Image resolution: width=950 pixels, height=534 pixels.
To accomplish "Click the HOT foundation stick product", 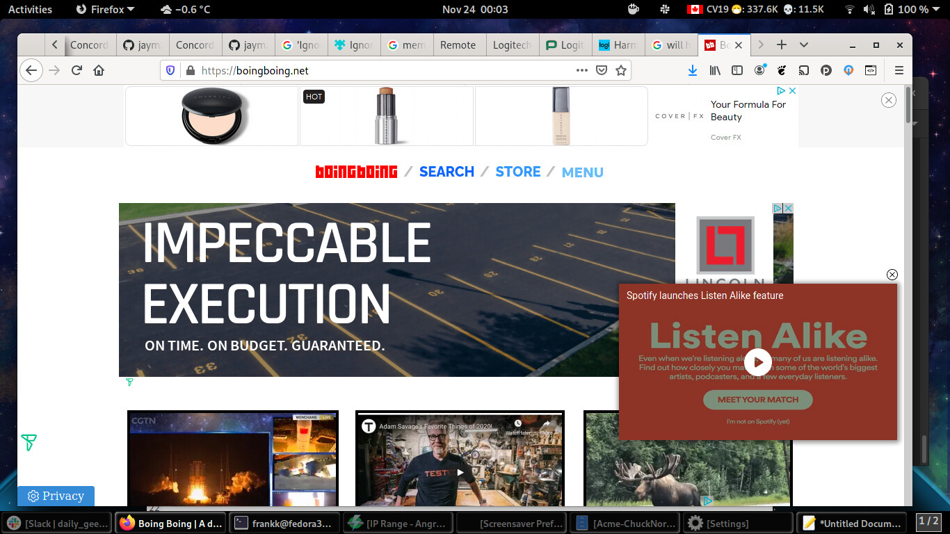I will point(387,116).
